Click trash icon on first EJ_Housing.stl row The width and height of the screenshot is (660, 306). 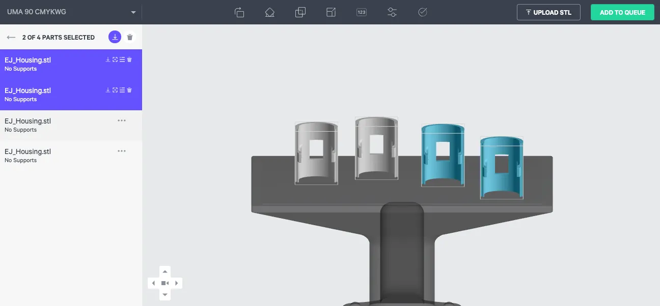[x=129, y=59]
